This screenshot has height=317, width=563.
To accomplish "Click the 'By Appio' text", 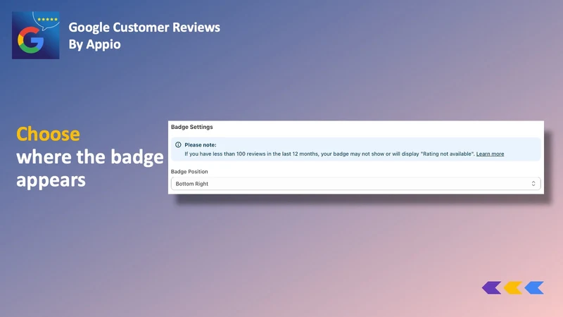I will (94, 44).
